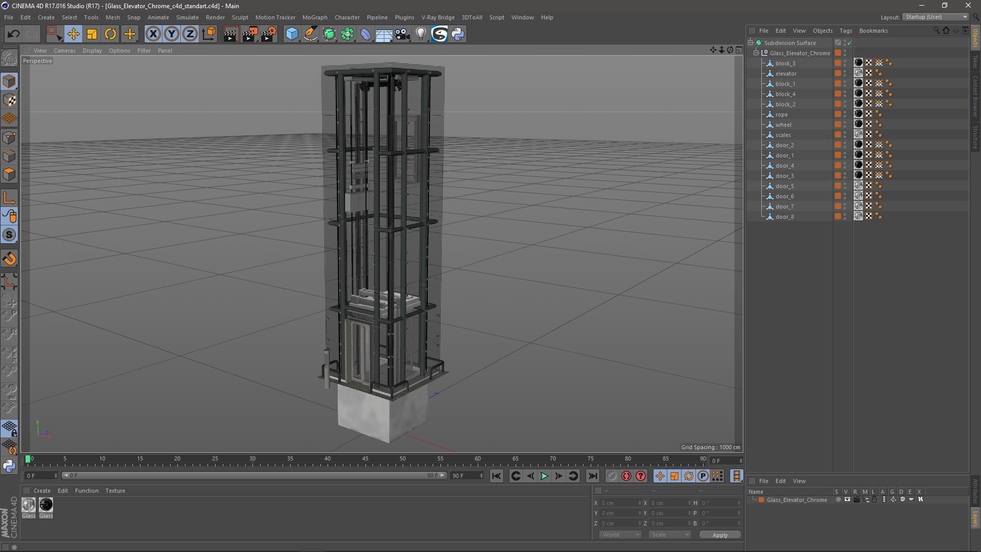This screenshot has height=552, width=981.
Task: Open the Scale mode dropdown
Action: (x=670, y=535)
